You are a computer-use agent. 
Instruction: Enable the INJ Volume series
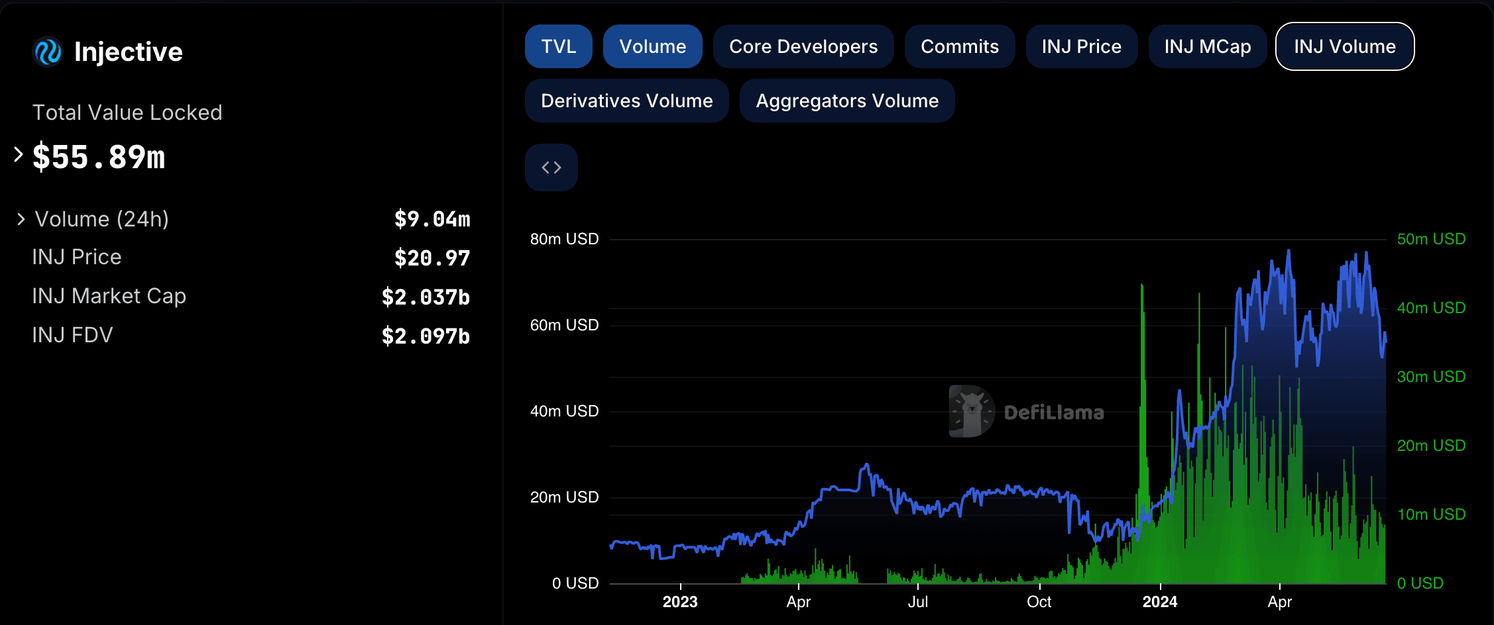click(1345, 46)
